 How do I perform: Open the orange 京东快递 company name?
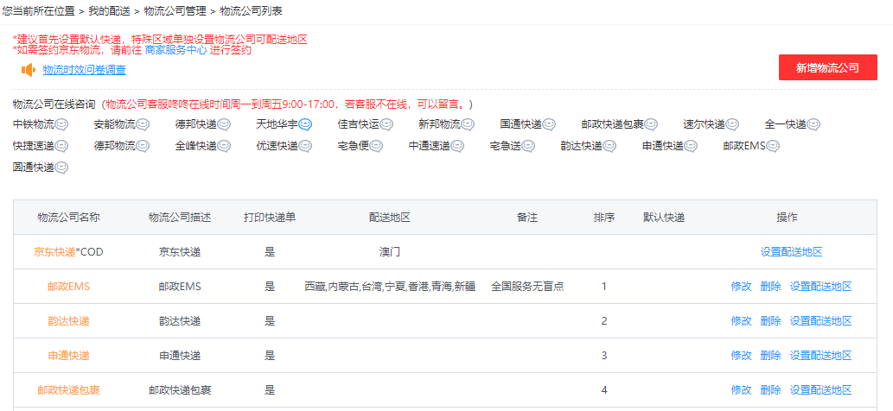(54, 252)
